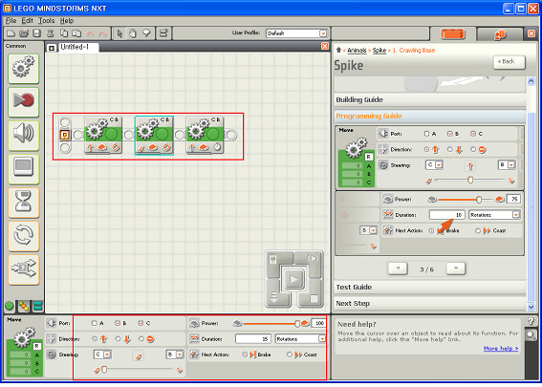Screen dimensions: 542x387
Task: Select the Comment tool
Action: 146,33
